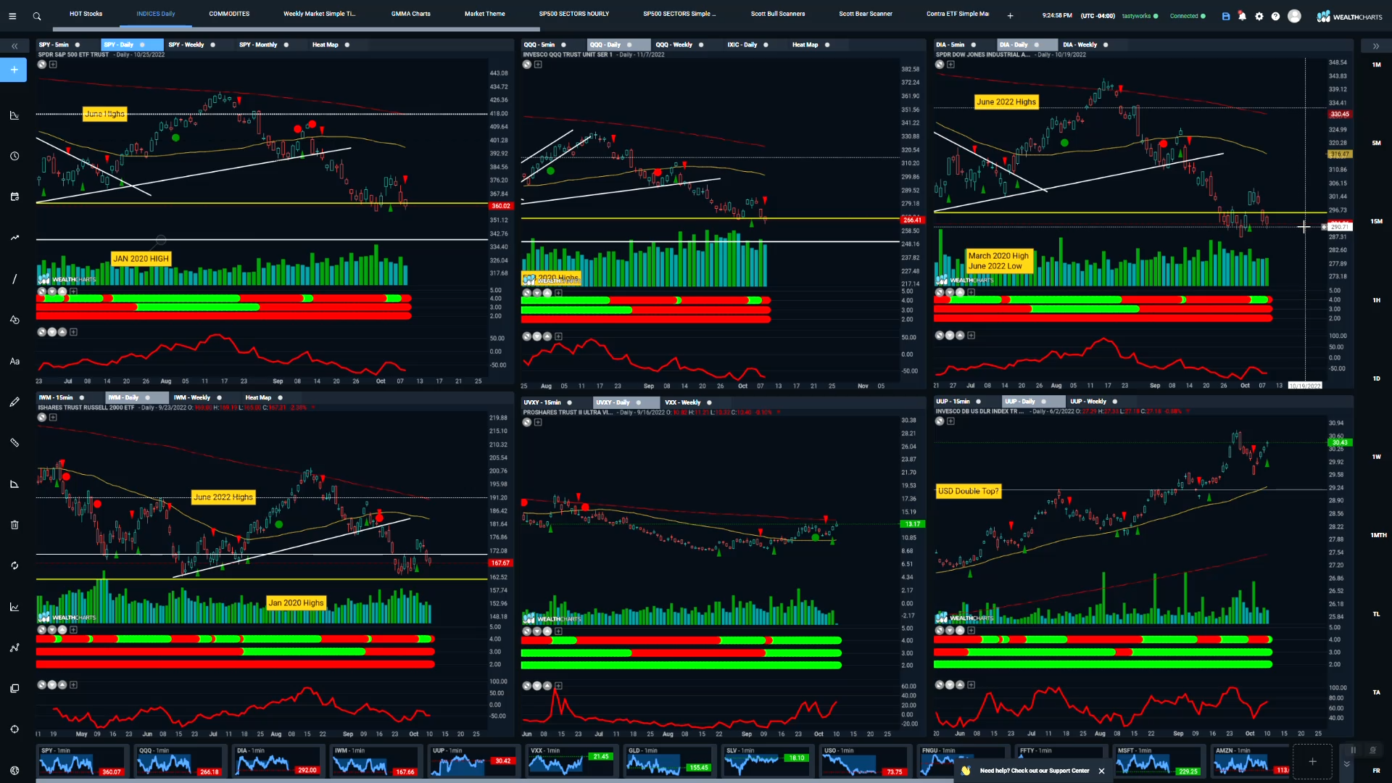Open the hamburger main menu

tap(12, 16)
